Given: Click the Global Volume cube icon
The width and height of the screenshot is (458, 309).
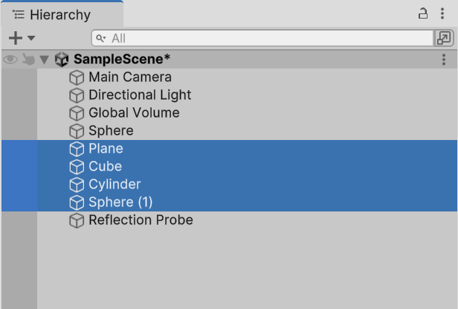Looking at the screenshot, I should (77, 113).
